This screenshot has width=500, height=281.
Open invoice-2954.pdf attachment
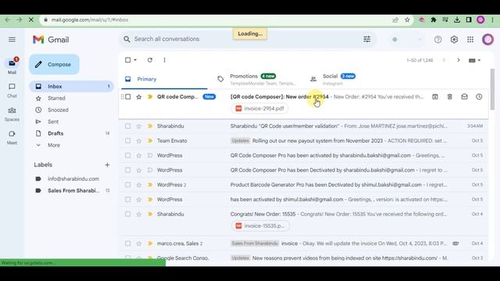click(x=260, y=108)
